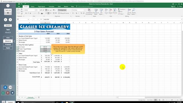
Task: Toggle Wrap Text
Action: pos(62,10)
